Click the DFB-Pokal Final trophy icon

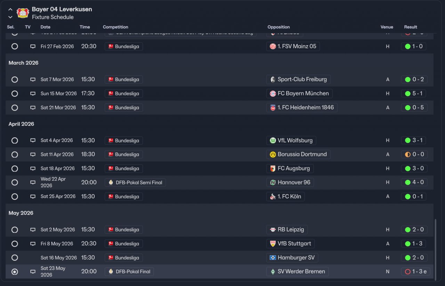(x=111, y=272)
